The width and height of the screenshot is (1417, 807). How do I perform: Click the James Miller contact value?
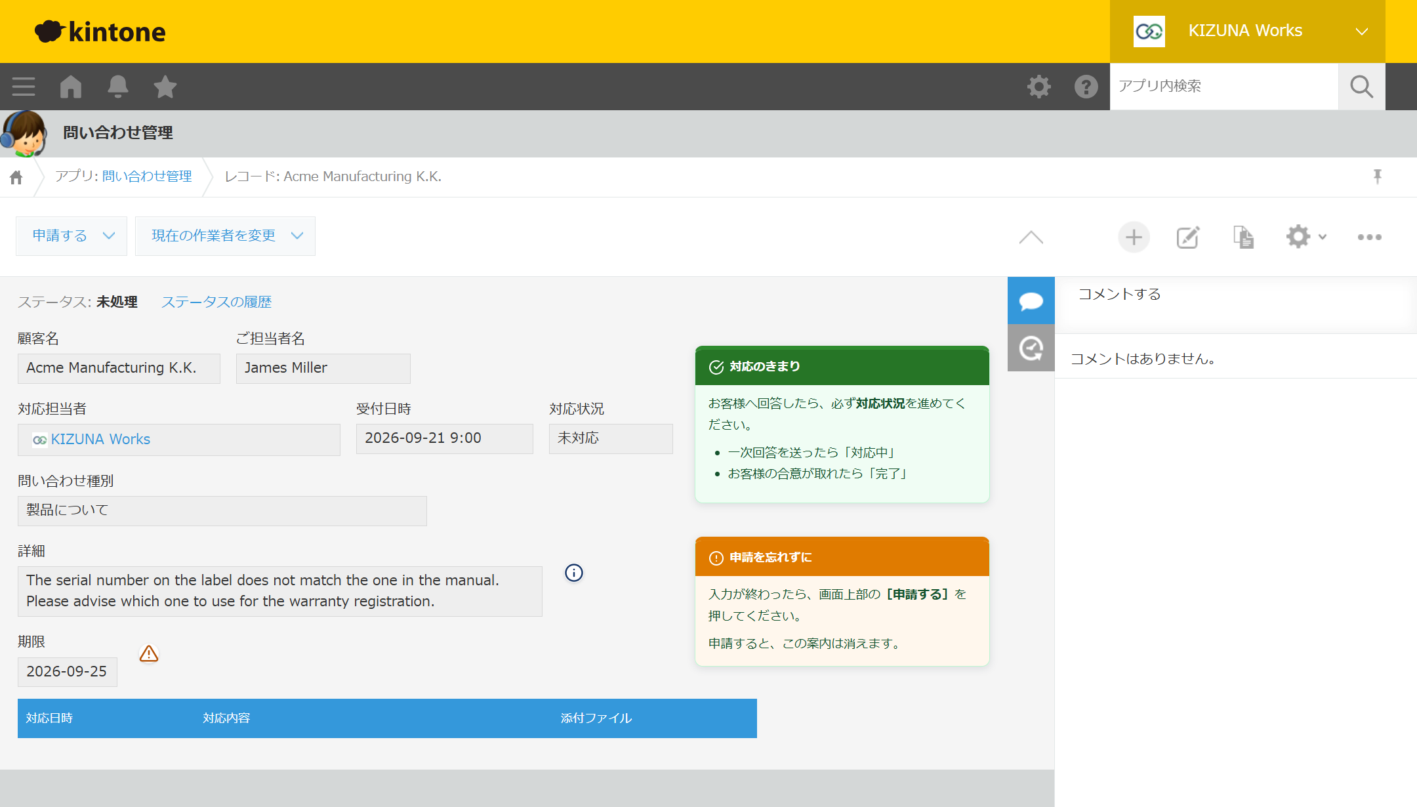[x=323, y=369]
